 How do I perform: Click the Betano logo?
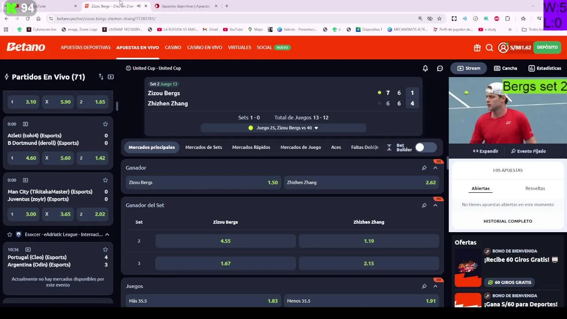[26, 47]
